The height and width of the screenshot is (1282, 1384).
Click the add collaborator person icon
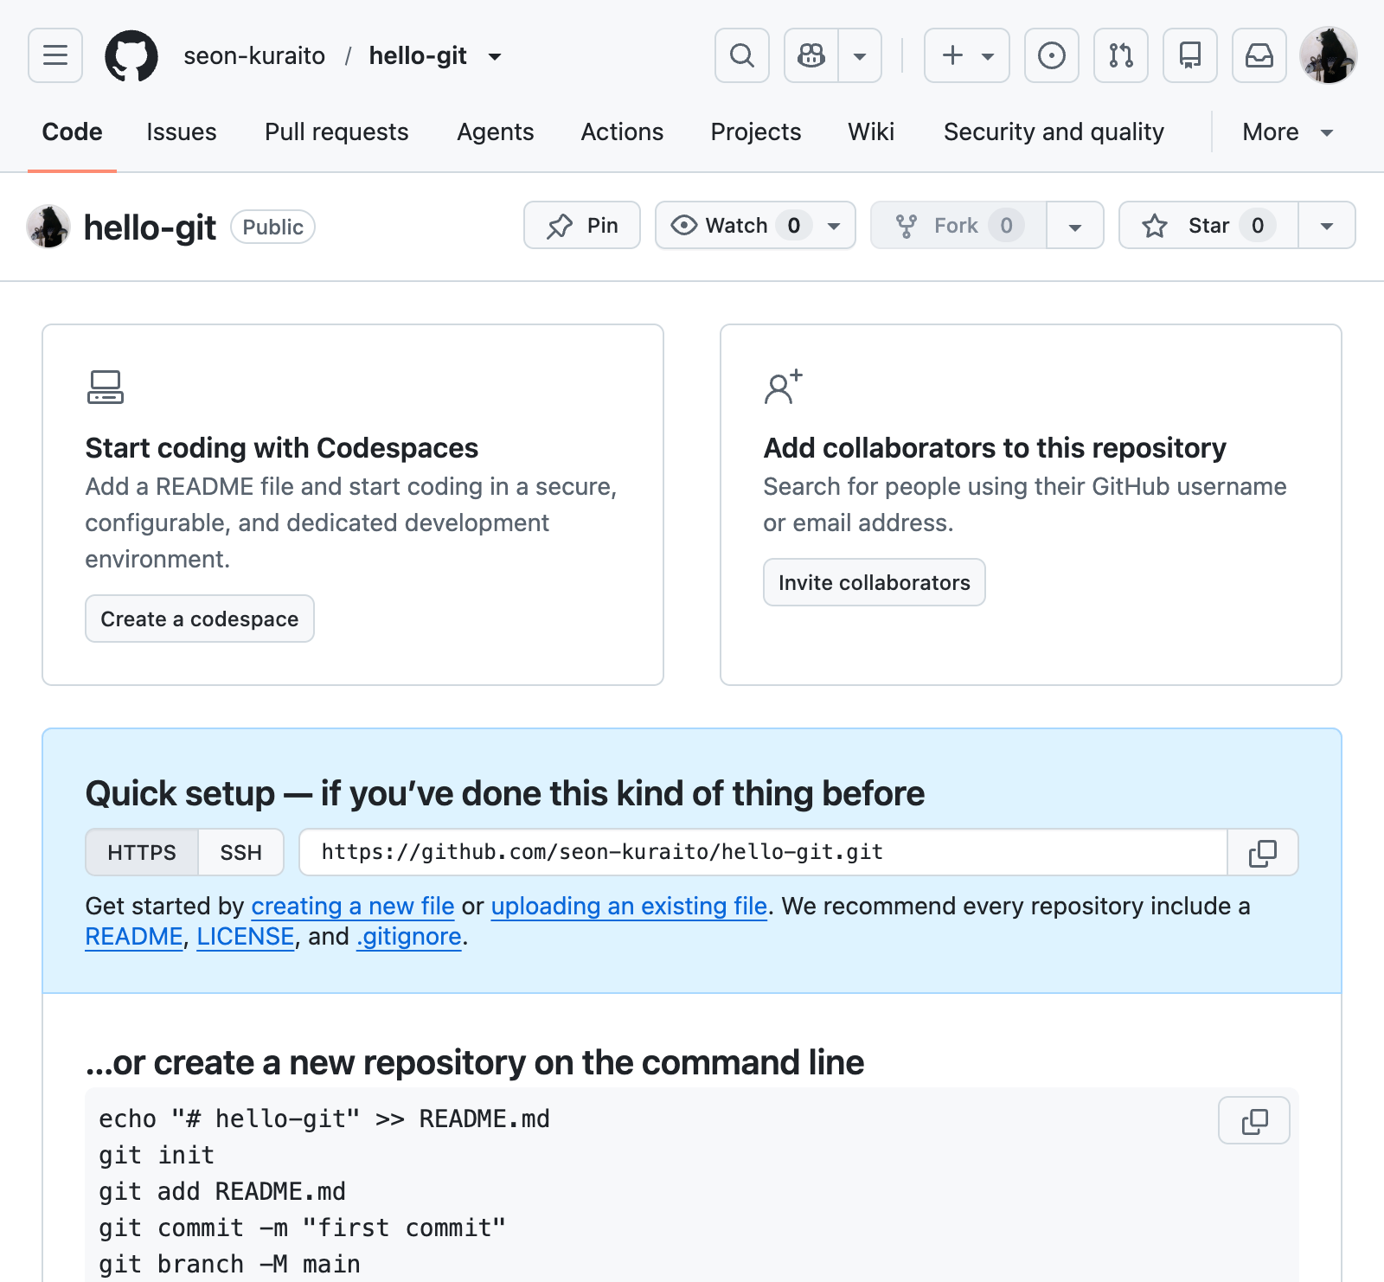click(783, 387)
